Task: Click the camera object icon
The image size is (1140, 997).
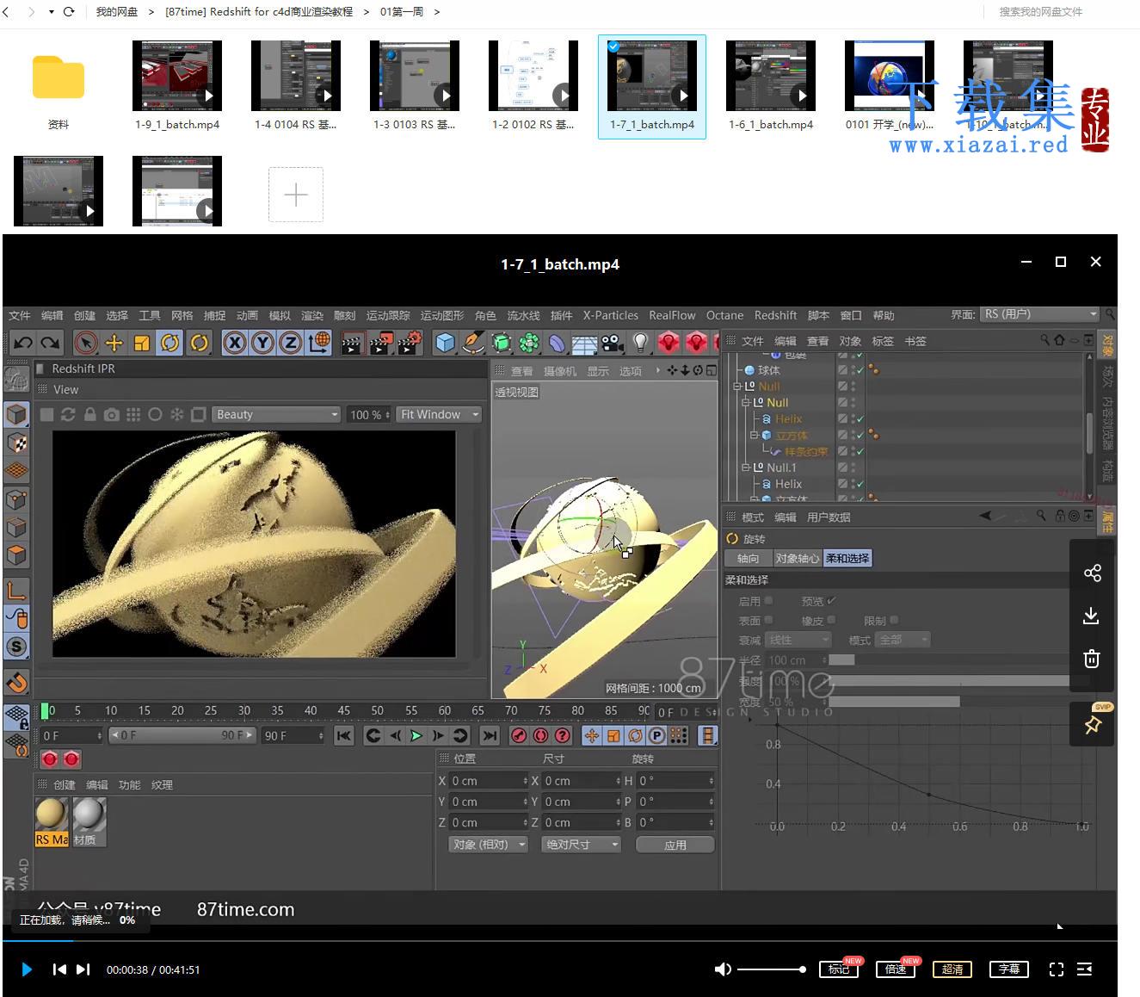Action: 613,343
